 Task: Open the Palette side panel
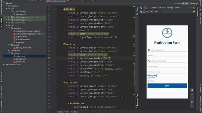pos(137,11)
